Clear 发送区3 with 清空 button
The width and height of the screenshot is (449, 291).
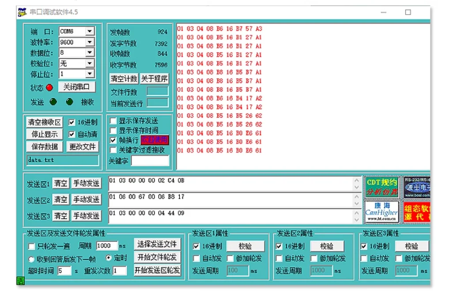pos(61,215)
